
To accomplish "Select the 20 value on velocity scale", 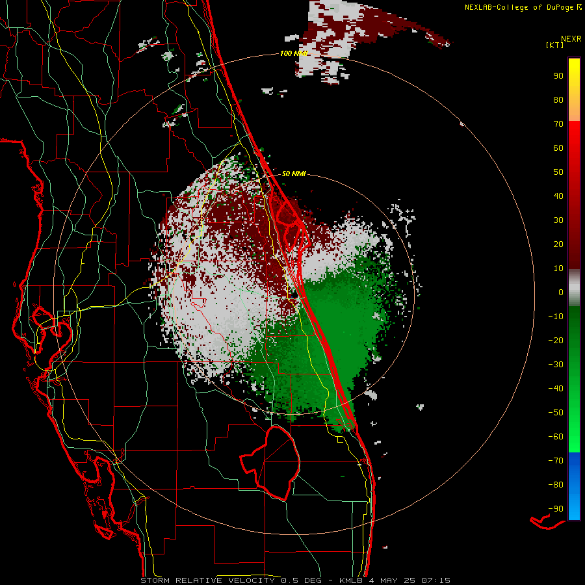I will pyautogui.click(x=558, y=244).
